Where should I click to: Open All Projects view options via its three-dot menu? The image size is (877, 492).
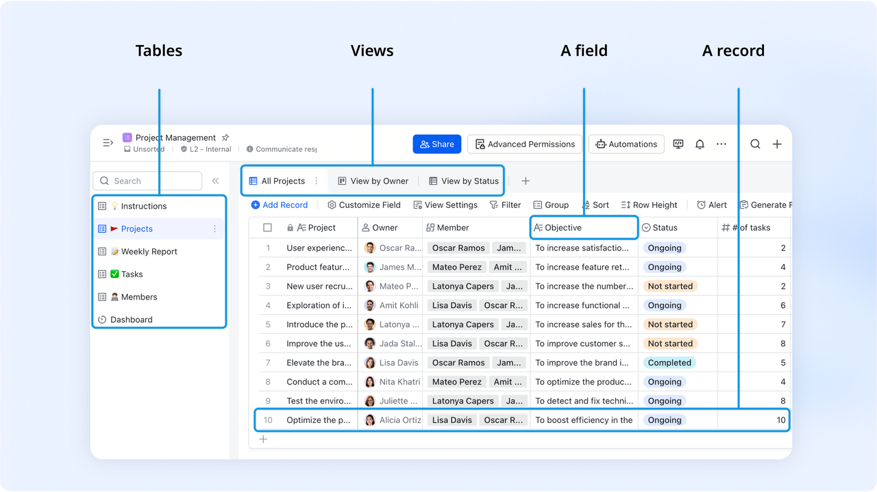(x=316, y=181)
